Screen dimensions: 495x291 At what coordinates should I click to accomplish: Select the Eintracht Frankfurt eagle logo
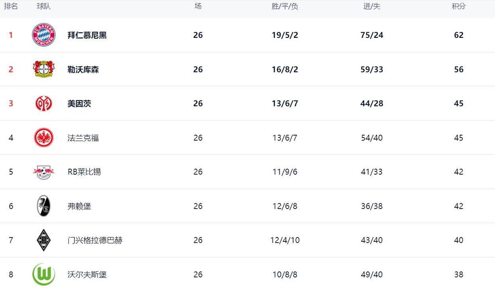click(x=43, y=138)
